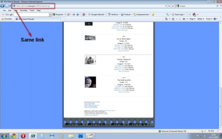Click the magnifier search icon
The image size is (222, 139).
[x=217, y=6]
